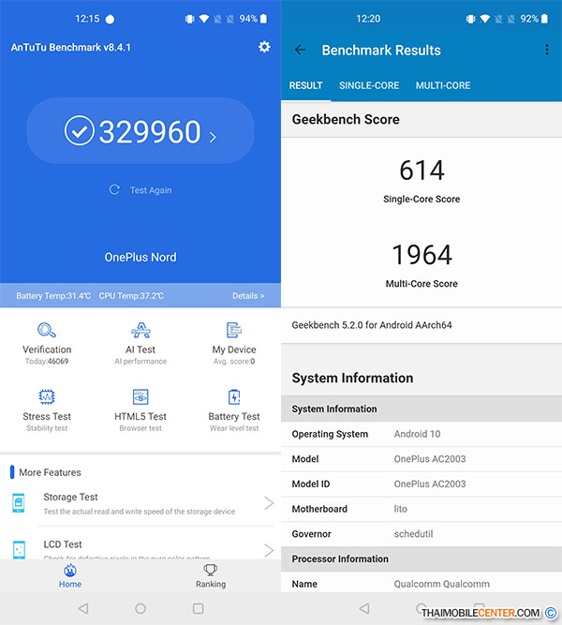This screenshot has height=625, width=562.
Task: Select the Home tab in bottom navigation
Action: pos(70,575)
